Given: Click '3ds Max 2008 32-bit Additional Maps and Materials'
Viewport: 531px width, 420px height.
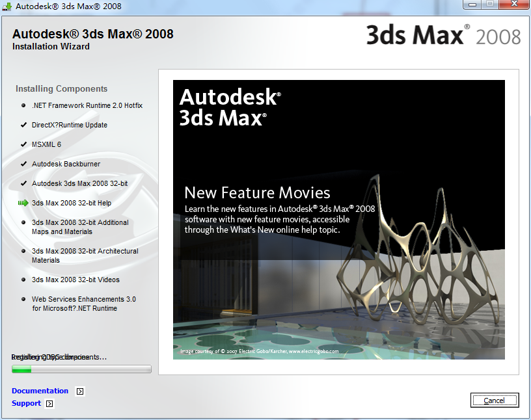Looking at the screenshot, I should [80, 227].
